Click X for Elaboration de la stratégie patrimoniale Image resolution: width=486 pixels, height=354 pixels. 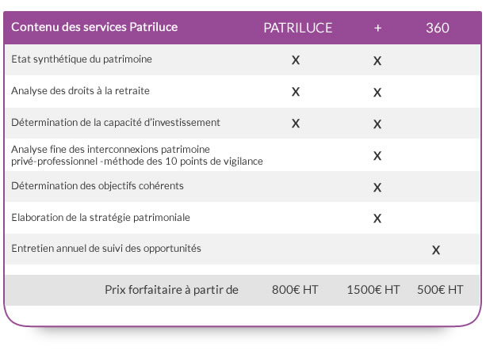[377, 219]
